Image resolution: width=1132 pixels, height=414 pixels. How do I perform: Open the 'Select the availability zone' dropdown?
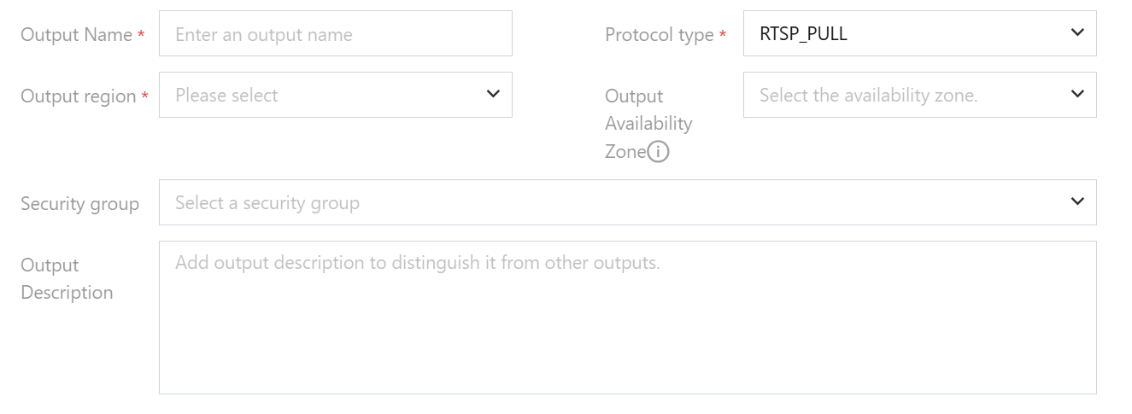pyautogui.click(x=906, y=95)
